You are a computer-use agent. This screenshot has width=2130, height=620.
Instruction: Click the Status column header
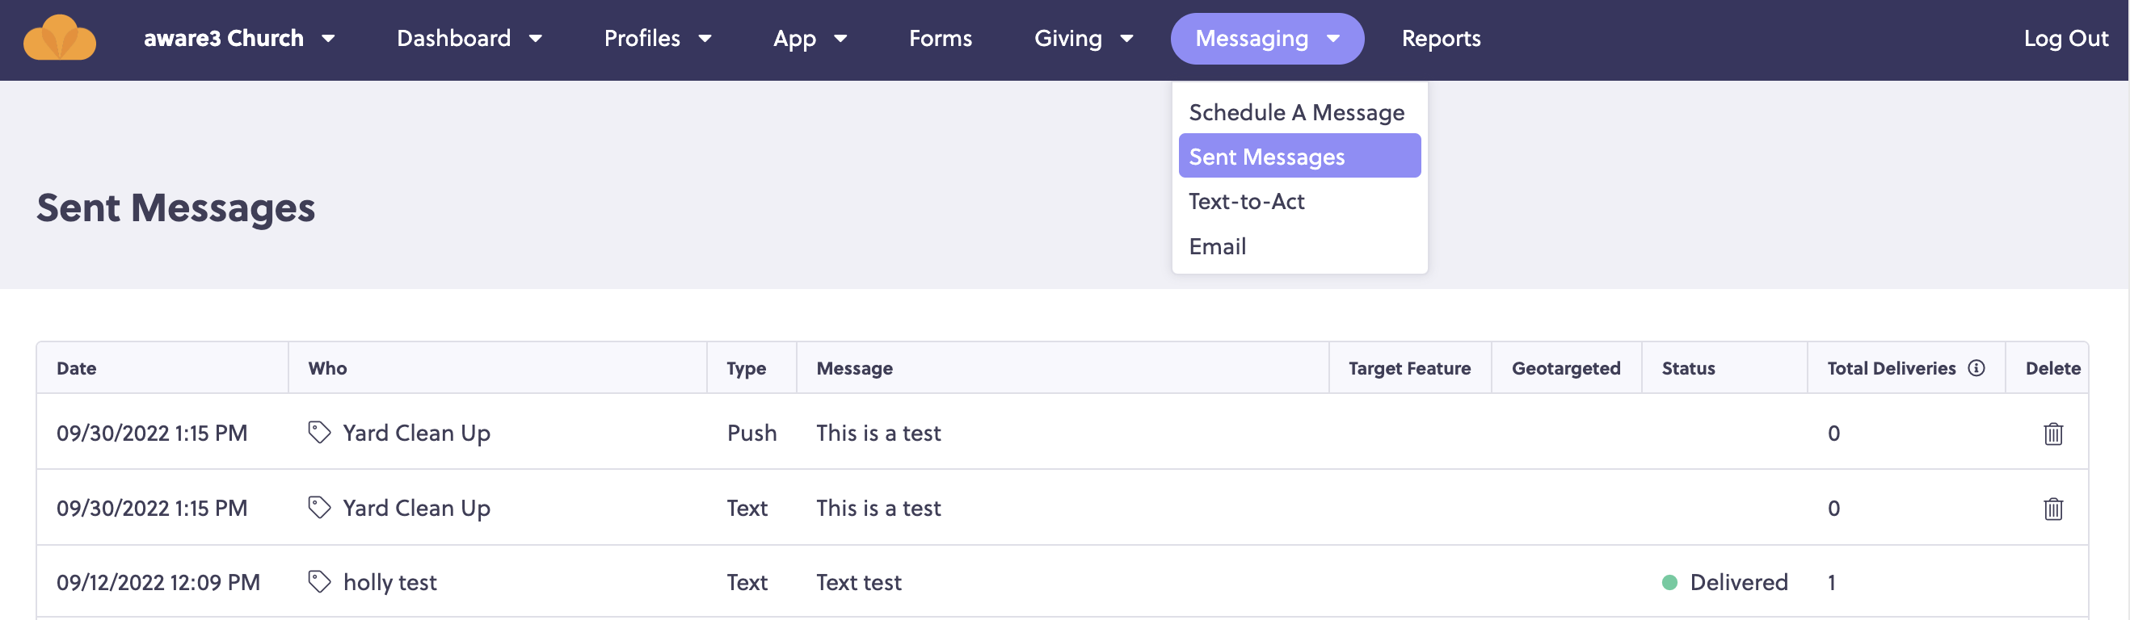coord(1688,368)
